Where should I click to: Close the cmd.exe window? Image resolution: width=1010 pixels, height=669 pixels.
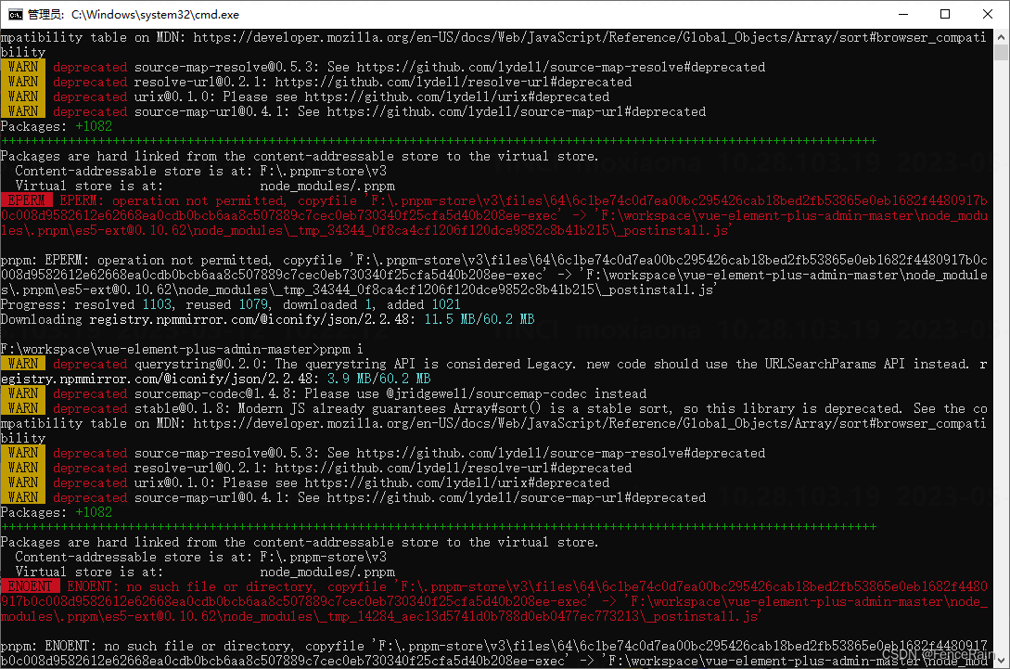coord(988,14)
